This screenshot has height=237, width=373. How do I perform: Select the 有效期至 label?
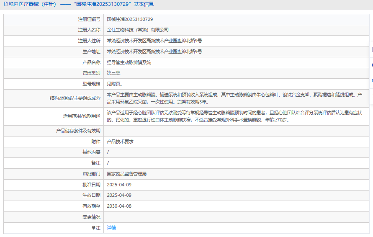tap(91, 206)
